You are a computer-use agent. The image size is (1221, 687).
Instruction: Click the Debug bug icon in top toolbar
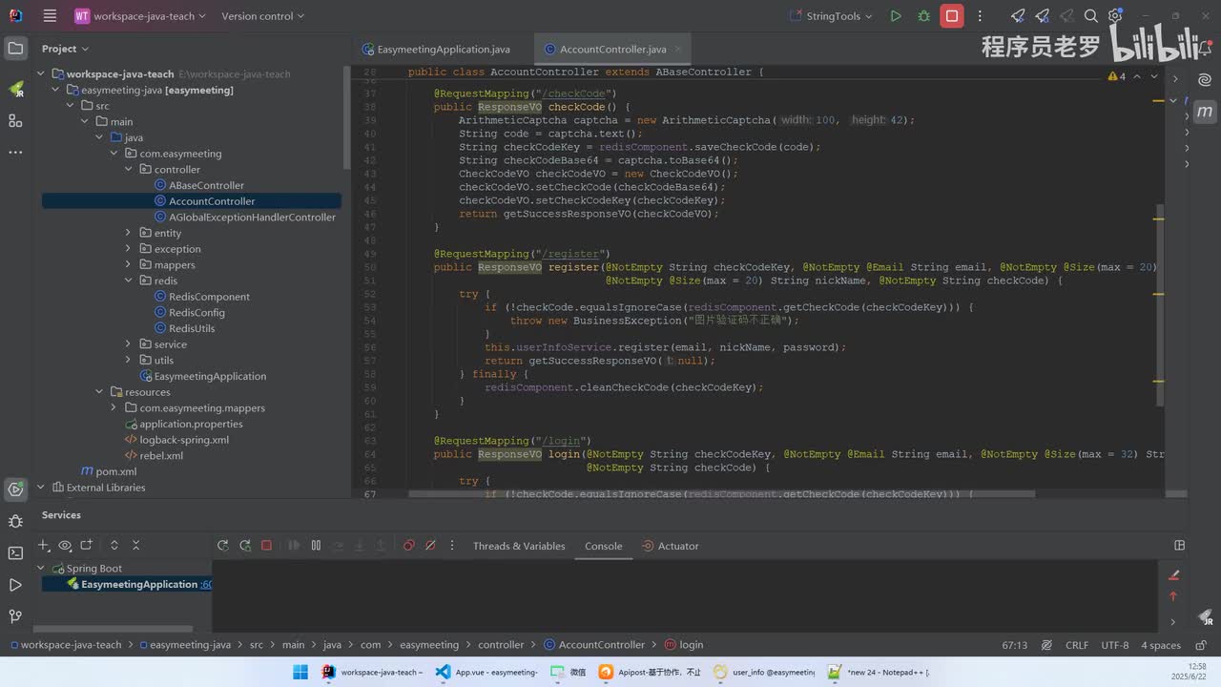(923, 16)
